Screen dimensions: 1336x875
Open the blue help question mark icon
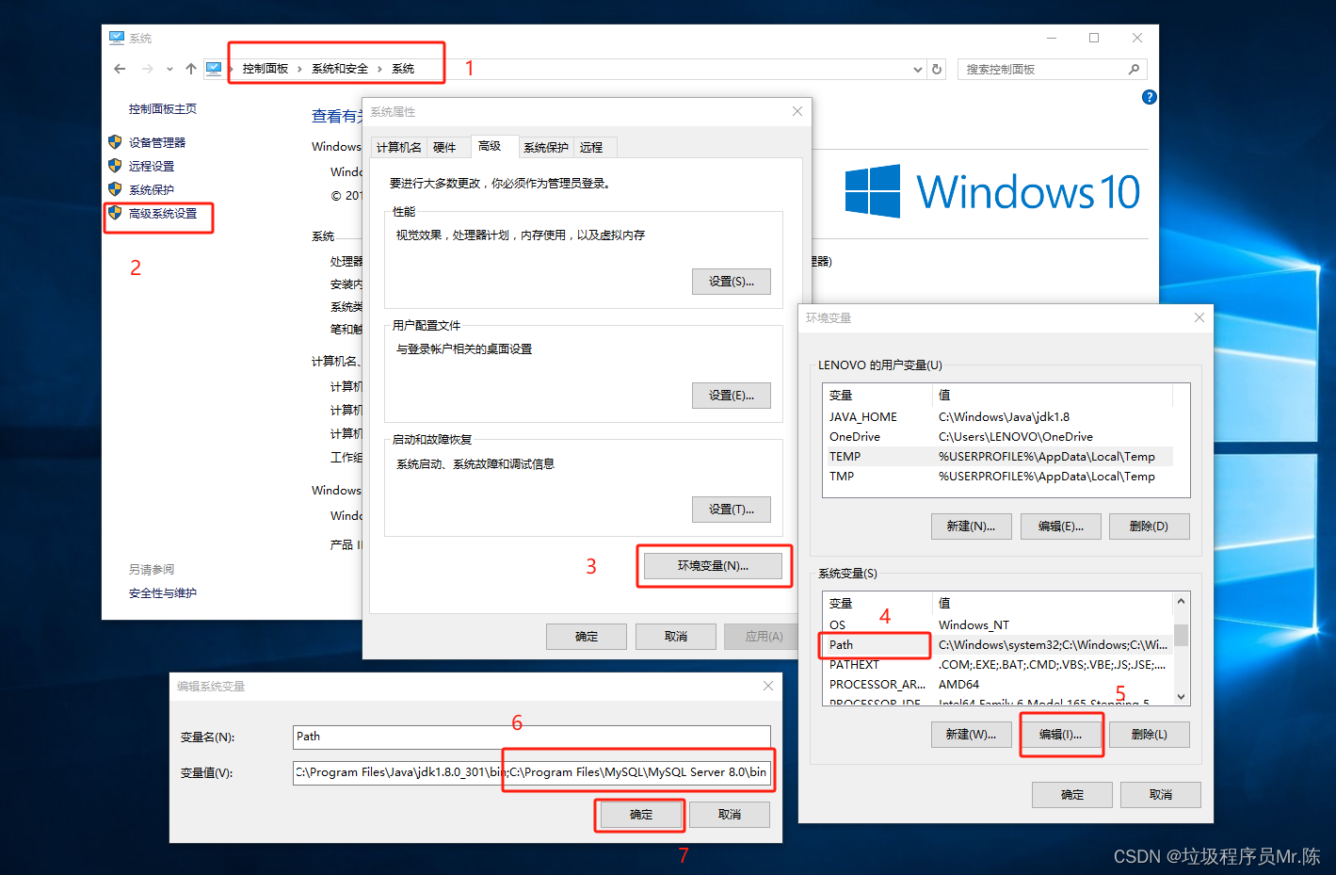pos(1149,97)
